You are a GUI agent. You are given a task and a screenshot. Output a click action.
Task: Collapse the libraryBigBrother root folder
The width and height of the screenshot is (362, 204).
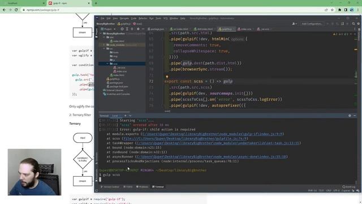click(x=101, y=33)
